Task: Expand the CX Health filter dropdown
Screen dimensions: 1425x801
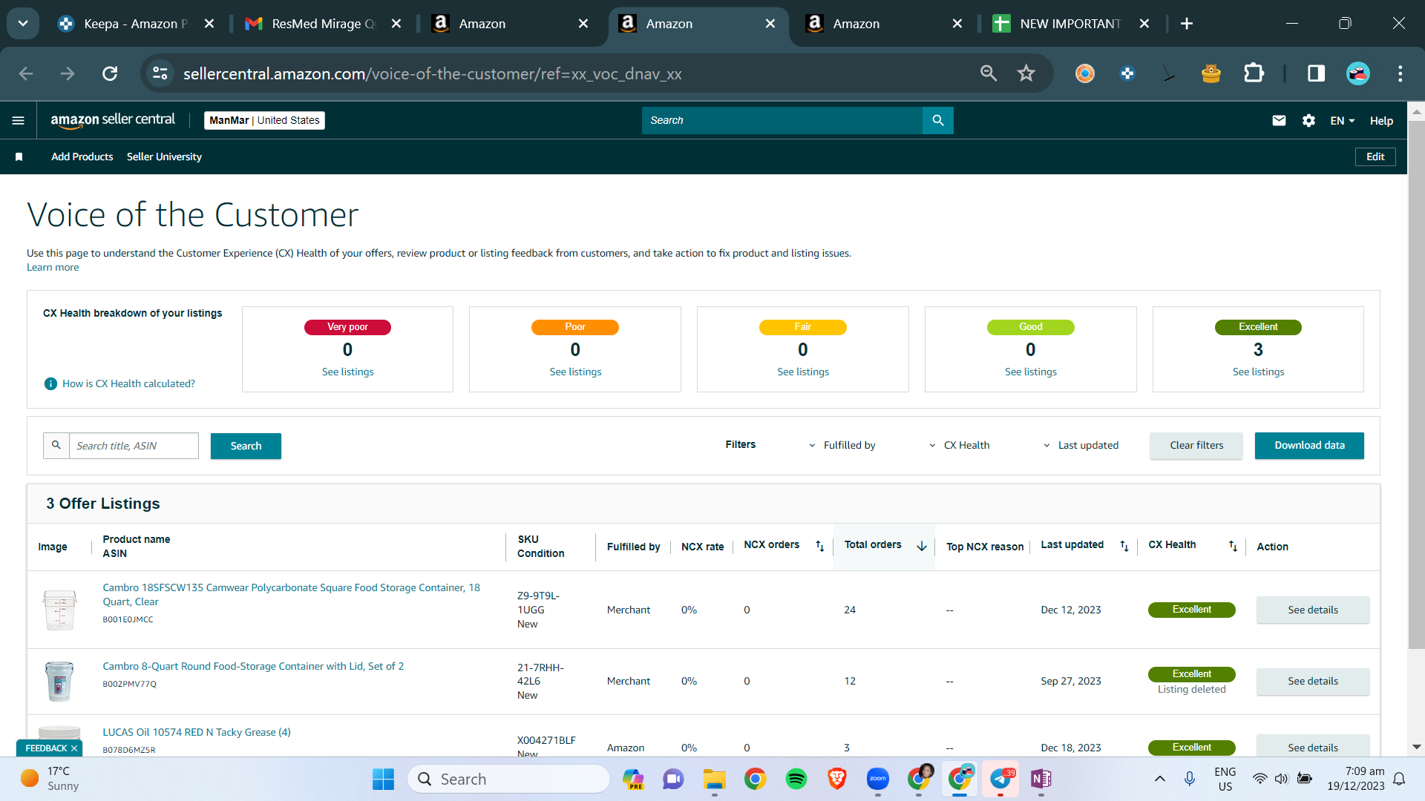Action: coord(959,445)
